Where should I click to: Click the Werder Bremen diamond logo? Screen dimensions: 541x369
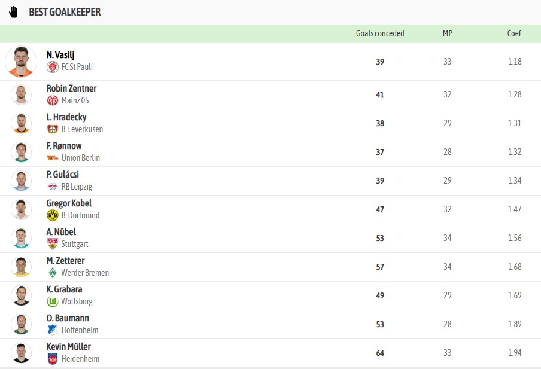click(53, 273)
